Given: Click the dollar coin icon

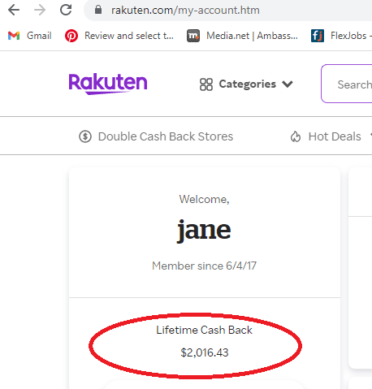Looking at the screenshot, I should [85, 136].
